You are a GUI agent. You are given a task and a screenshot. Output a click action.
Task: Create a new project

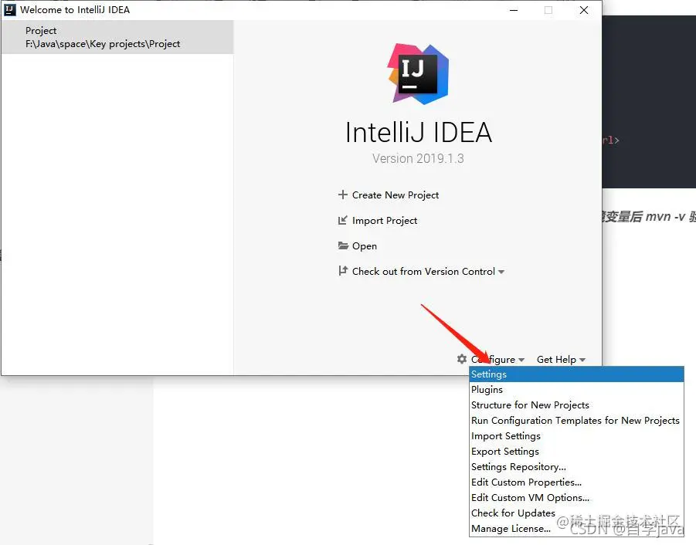395,195
